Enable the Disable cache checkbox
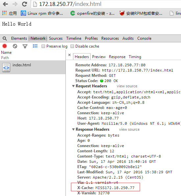The width and height of the screenshot is (181, 196). (x=72, y=46)
